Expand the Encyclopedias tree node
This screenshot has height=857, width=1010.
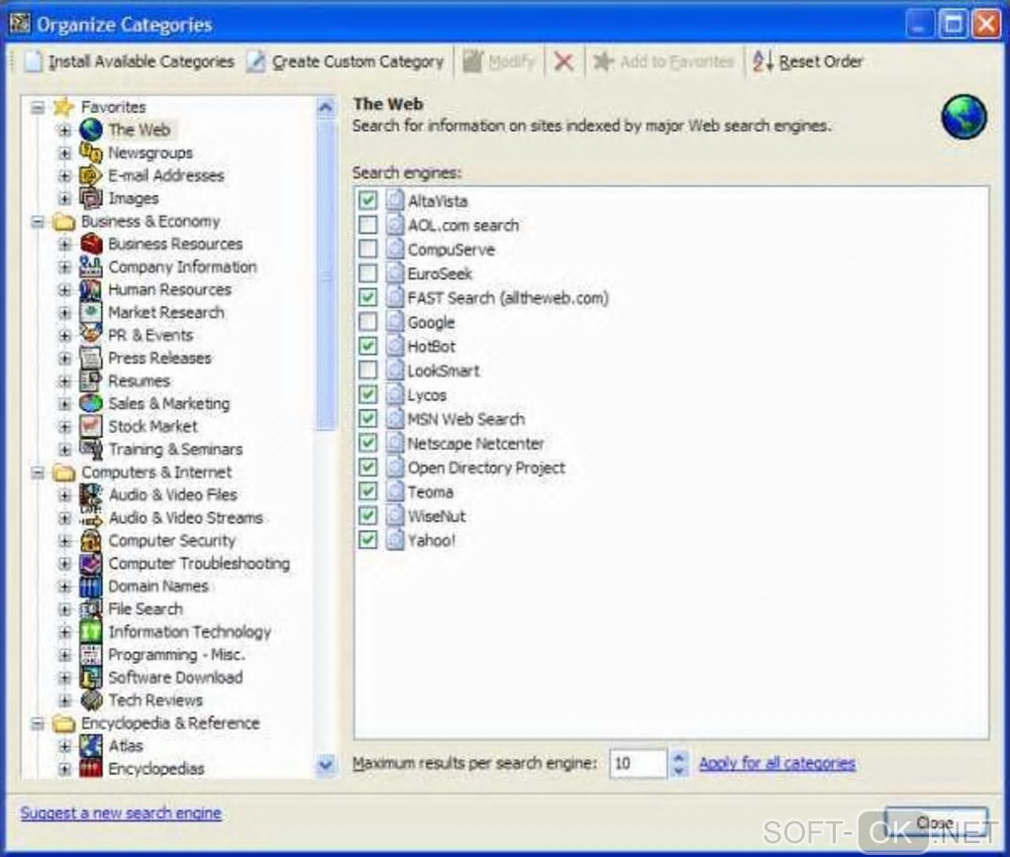tap(65, 769)
